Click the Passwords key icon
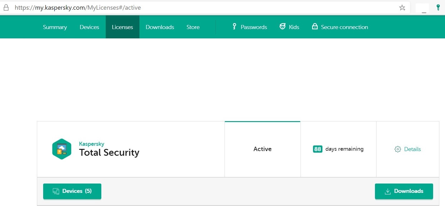 (234, 27)
